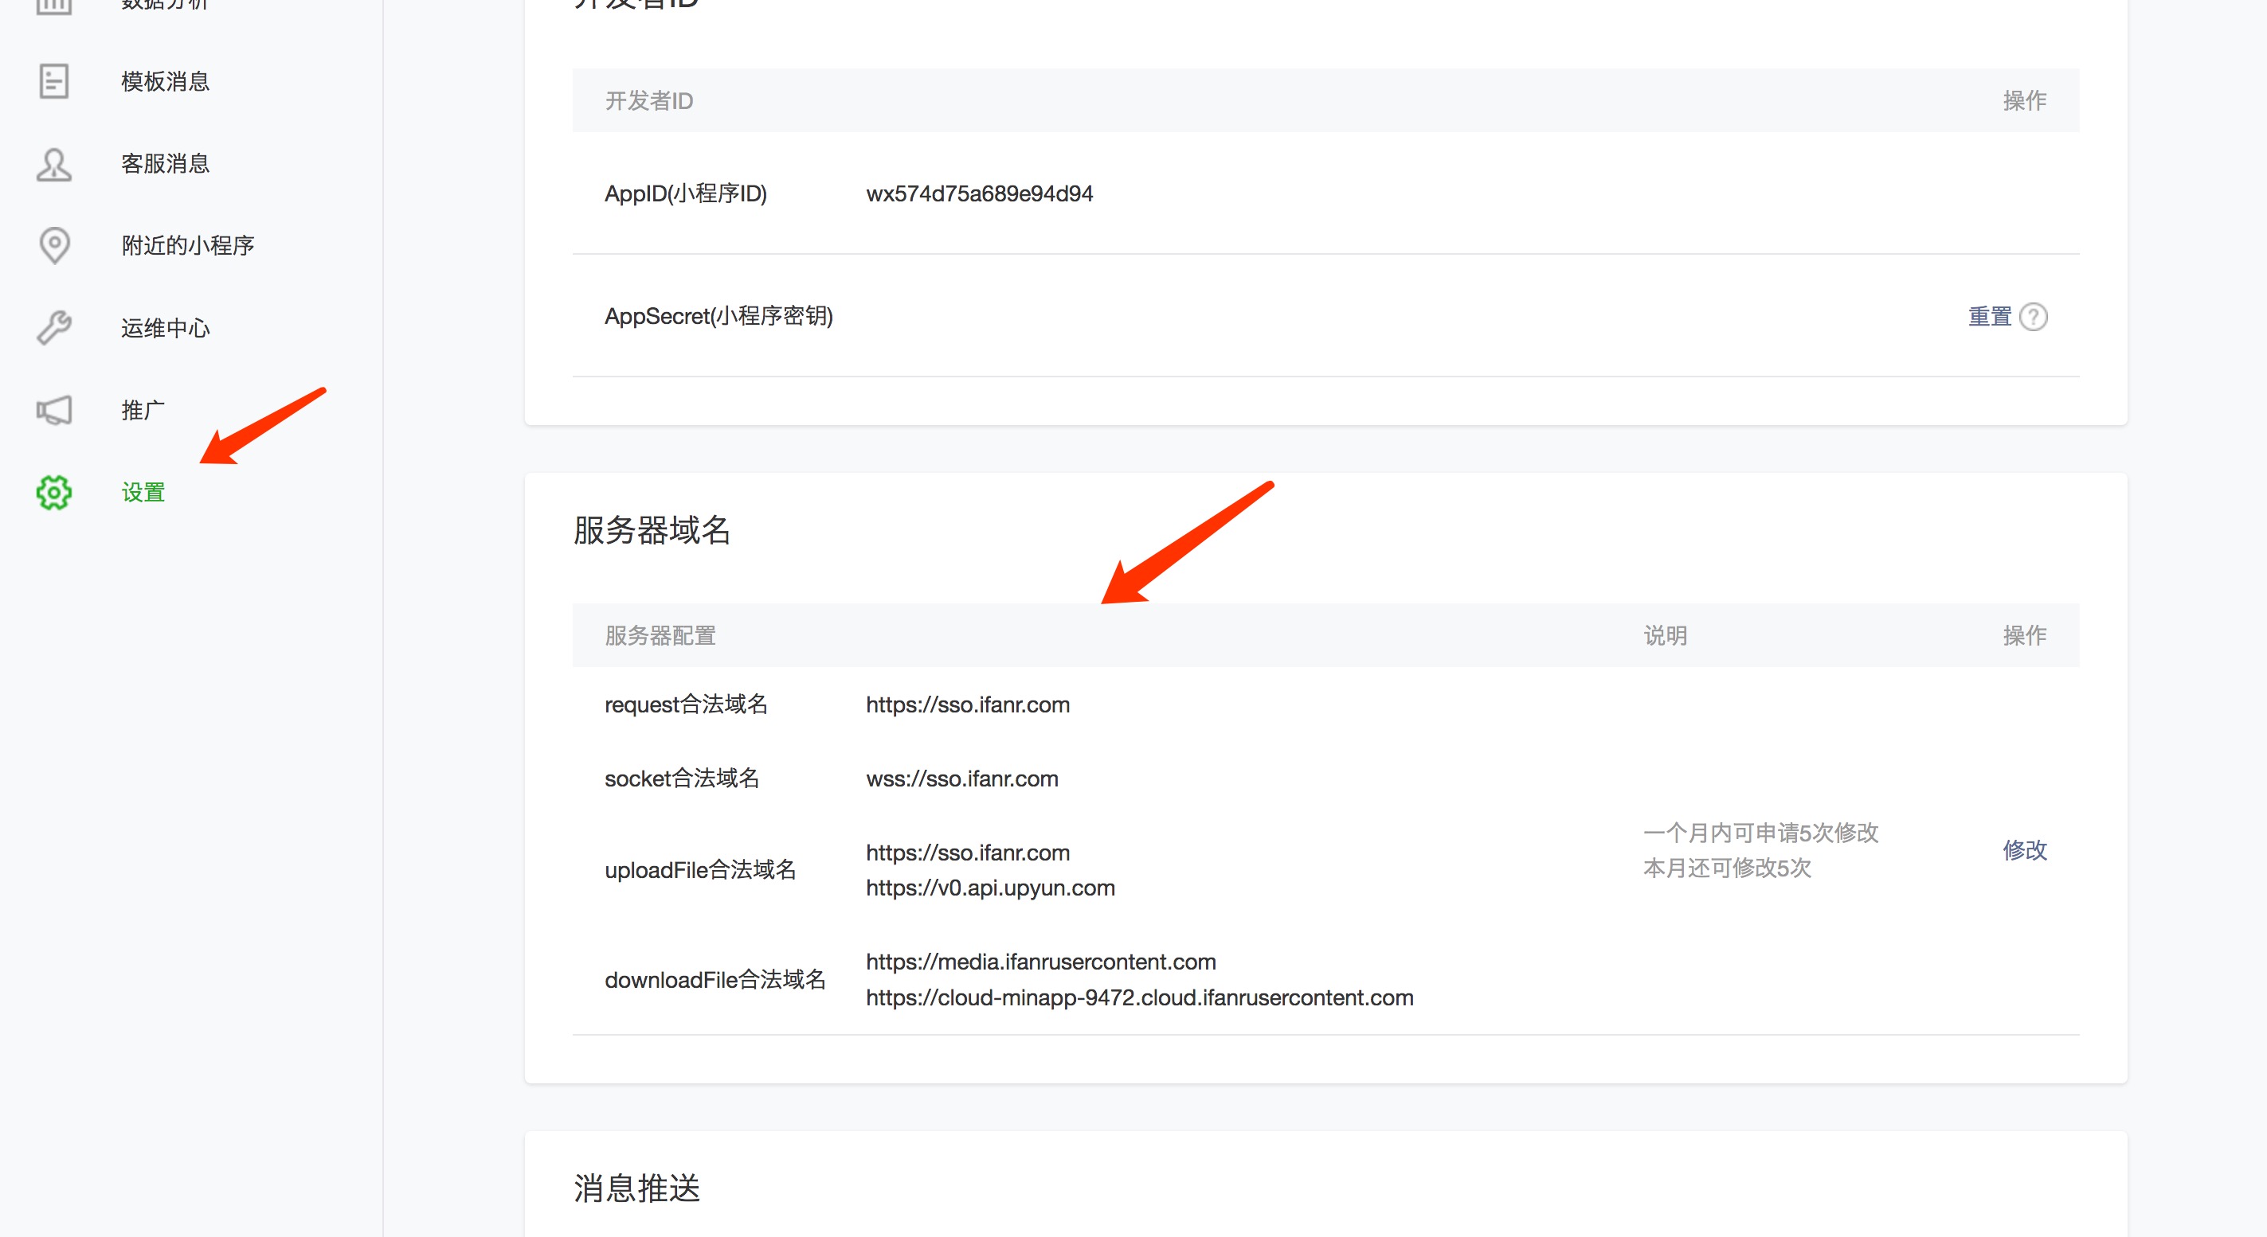The image size is (2267, 1237).
Task: Click the operations center wrench icon
Action: coord(53,328)
